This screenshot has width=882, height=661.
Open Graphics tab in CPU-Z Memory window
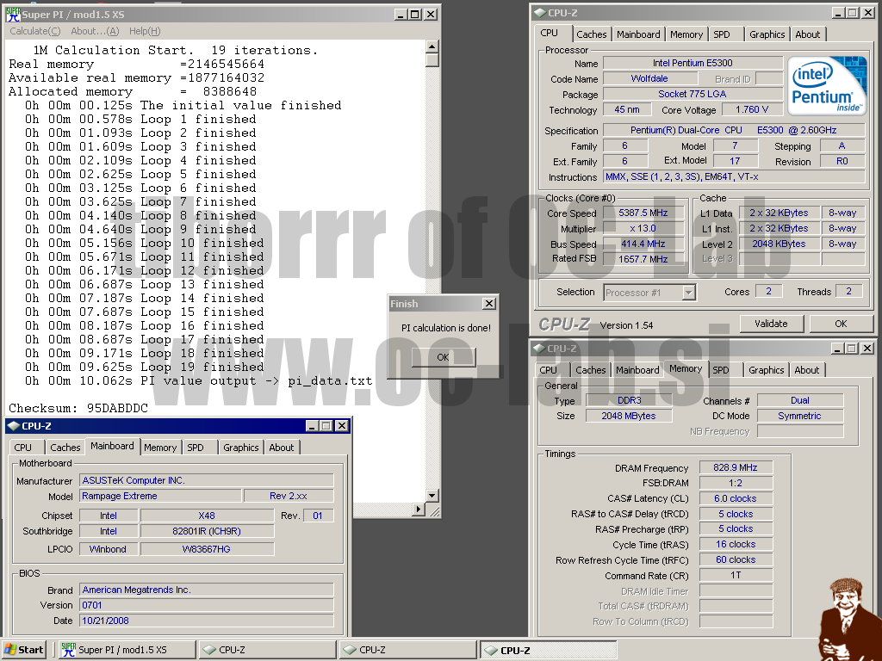(x=766, y=370)
